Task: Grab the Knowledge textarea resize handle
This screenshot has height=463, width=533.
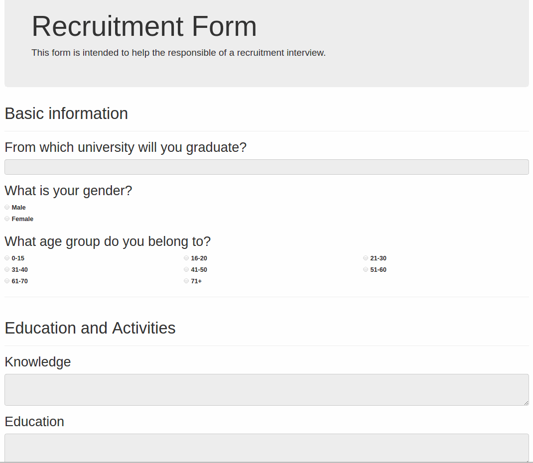Action: click(x=526, y=403)
